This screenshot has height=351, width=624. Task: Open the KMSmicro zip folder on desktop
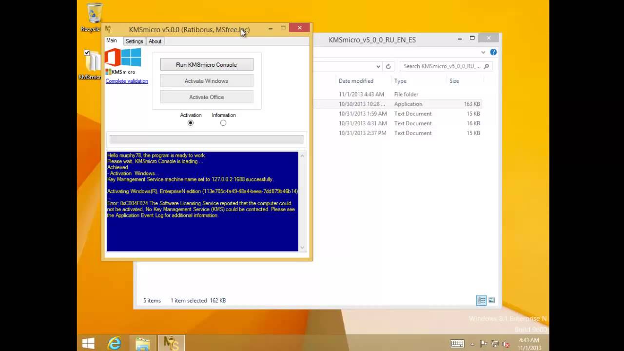[x=90, y=65]
